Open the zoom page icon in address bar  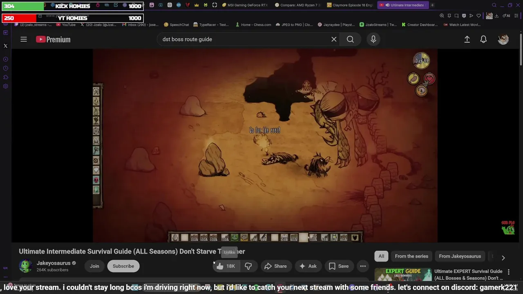pos(442,16)
